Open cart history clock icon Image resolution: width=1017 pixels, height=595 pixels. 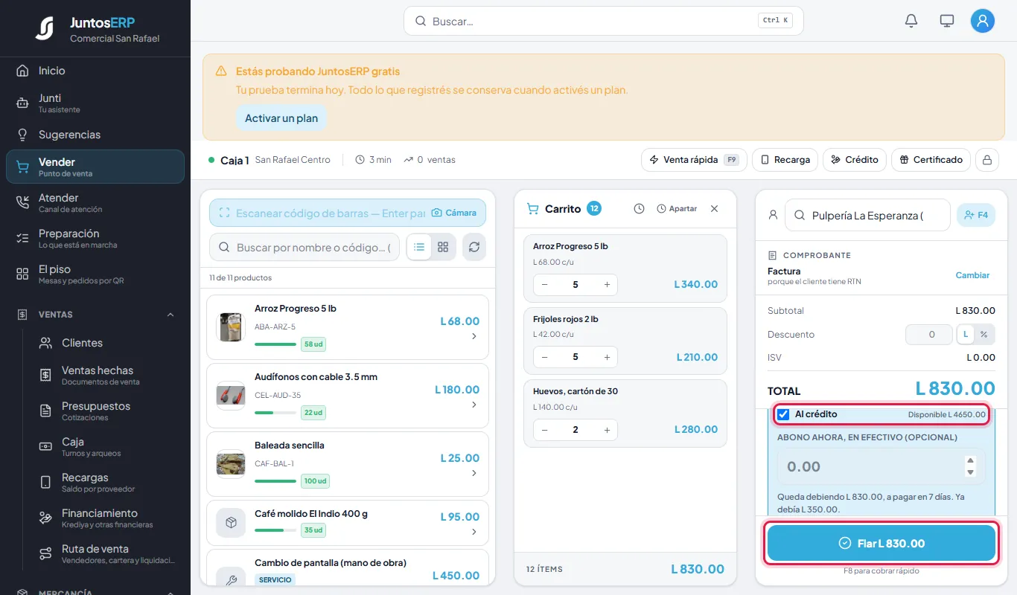coord(639,209)
